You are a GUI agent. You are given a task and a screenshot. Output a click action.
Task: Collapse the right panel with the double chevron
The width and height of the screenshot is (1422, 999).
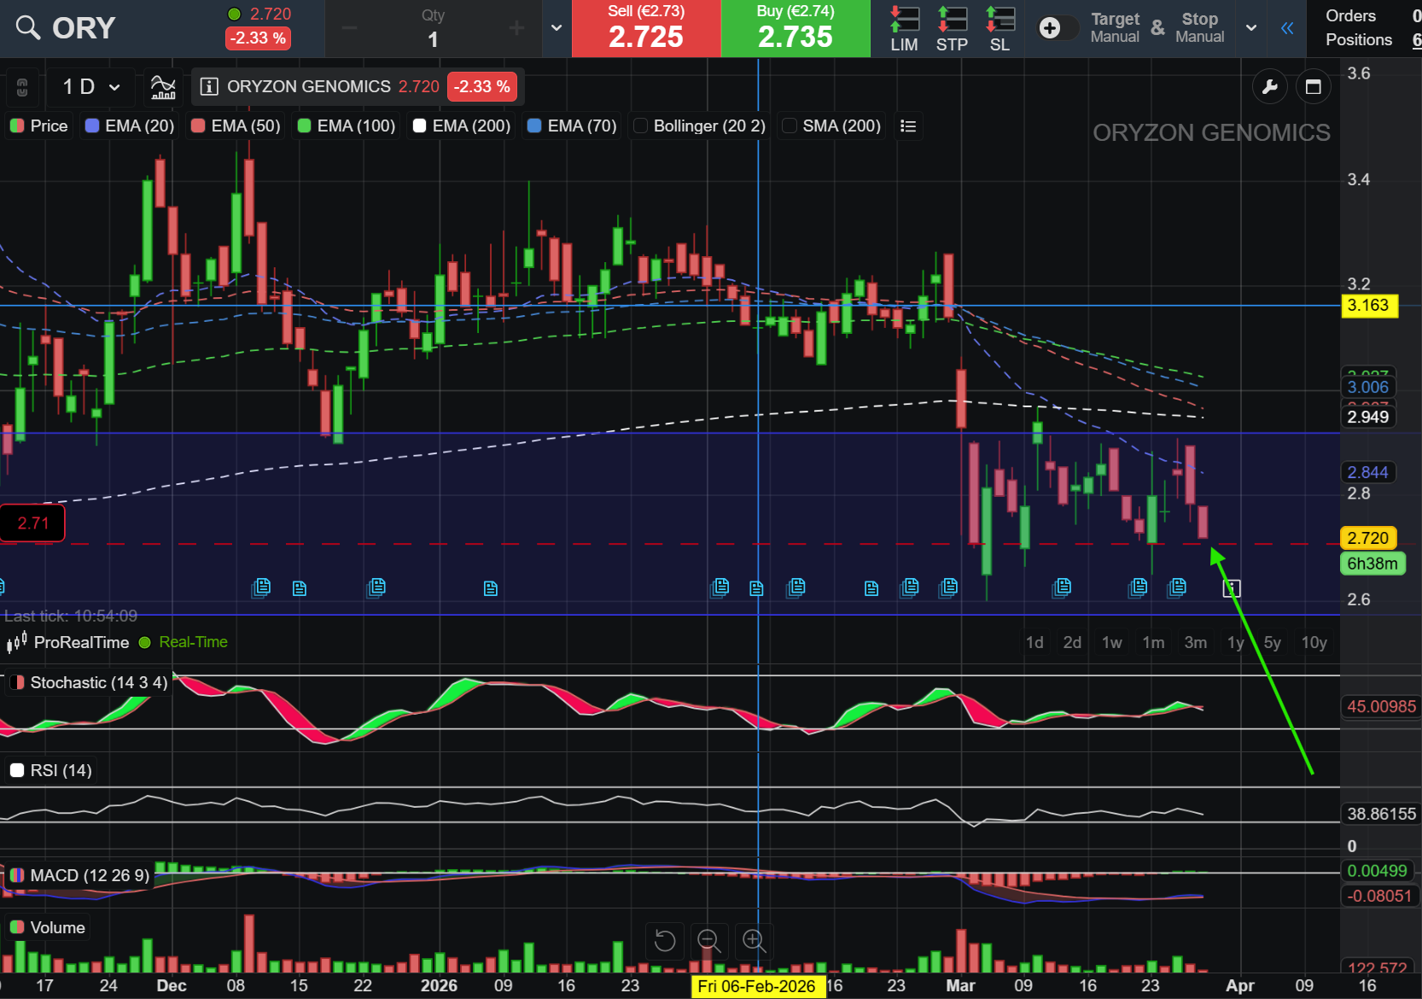click(1286, 28)
